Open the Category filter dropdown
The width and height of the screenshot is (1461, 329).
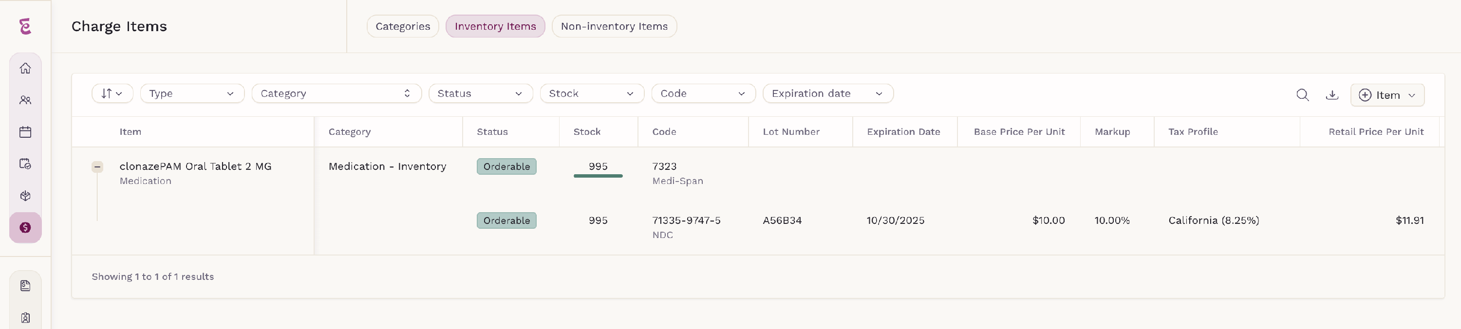pos(337,93)
